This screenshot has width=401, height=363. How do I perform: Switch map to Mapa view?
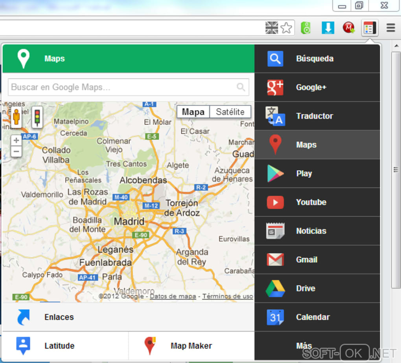click(x=193, y=112)
